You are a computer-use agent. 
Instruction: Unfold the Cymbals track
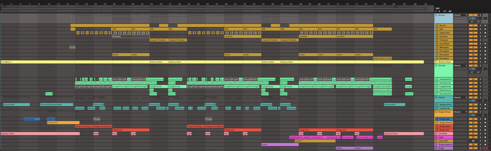coord(437,37)
